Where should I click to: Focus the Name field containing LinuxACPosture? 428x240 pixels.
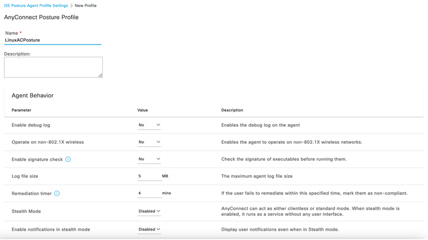53,40
